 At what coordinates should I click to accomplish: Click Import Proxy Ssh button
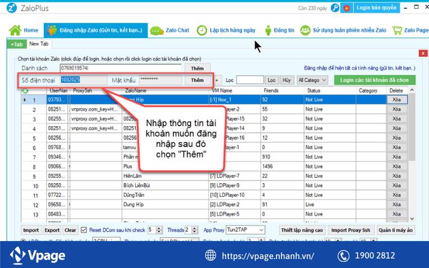pos(350,230)
